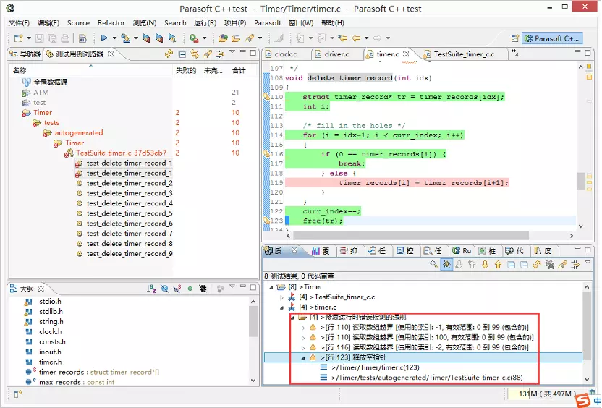Switch to 导航器 navigator tab

pyautogui.click(x=25, y=54)
